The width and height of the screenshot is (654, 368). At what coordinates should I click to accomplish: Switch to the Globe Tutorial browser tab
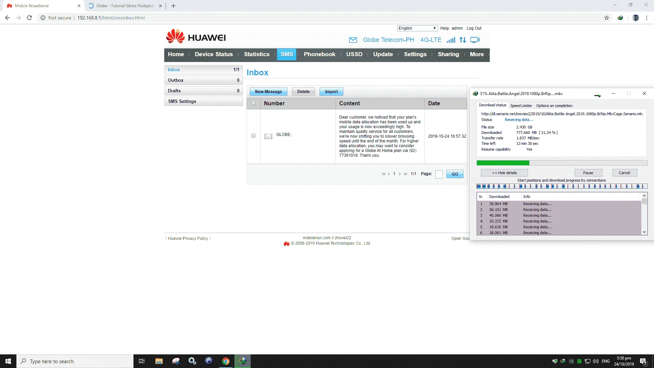tap(124, 6)
